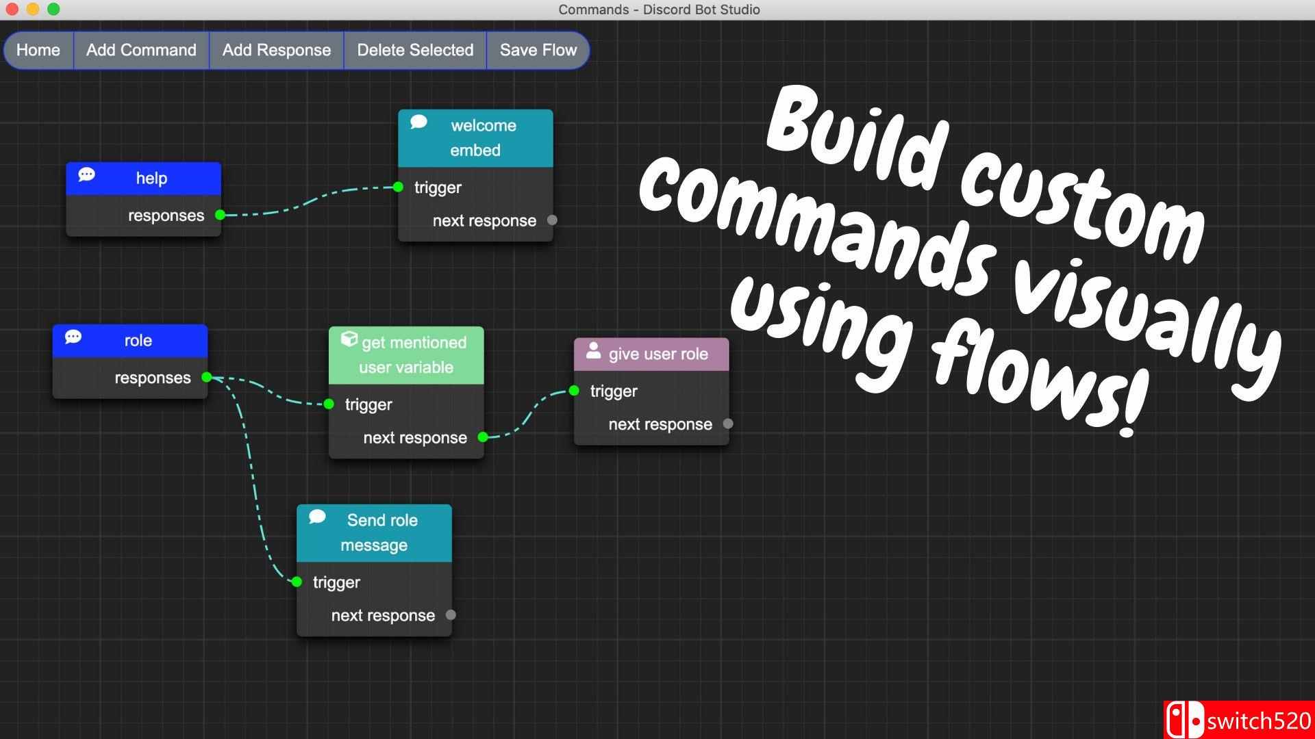Viewport: 1315px width, 739px height.
Task: Go to Home in the toolbar
Action: (38, 50)
